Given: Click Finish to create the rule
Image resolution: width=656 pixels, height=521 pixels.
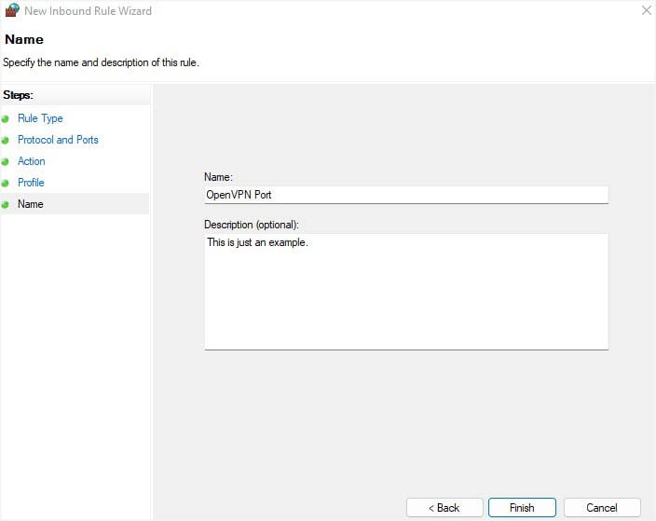Looking at the screenshot, I should (522, 508).
